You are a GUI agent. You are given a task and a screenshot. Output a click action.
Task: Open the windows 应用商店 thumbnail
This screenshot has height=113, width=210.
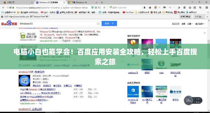[133, 92]
